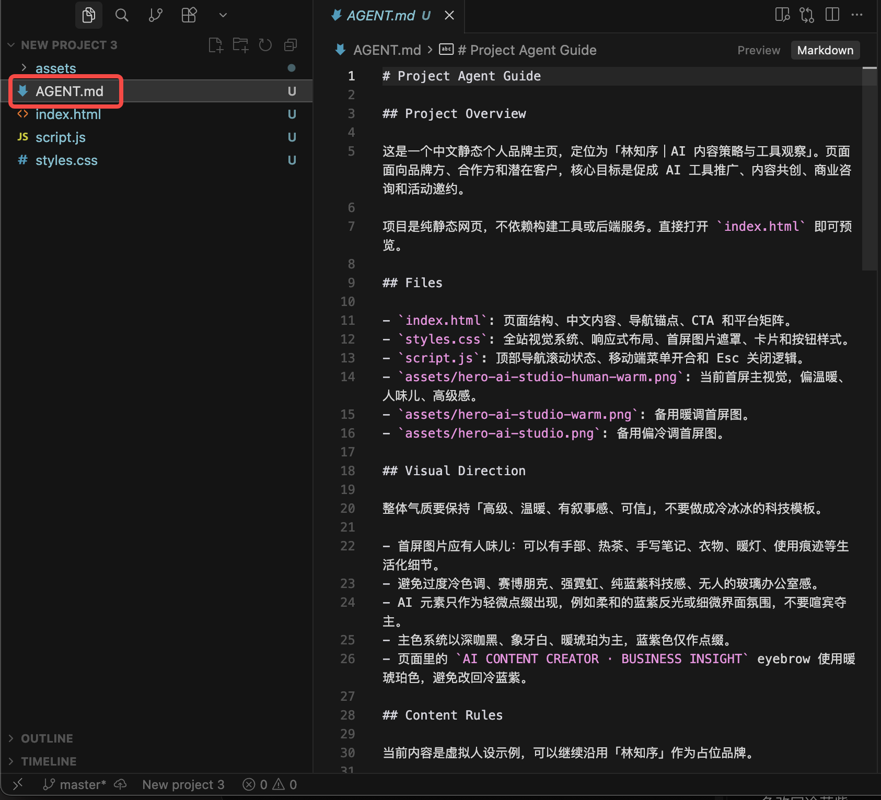Switch to Markdown mode
The image size is (881, 800).
(825, 50)
